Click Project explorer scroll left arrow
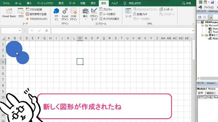This screenshot has height=122, width=218. 198,78
